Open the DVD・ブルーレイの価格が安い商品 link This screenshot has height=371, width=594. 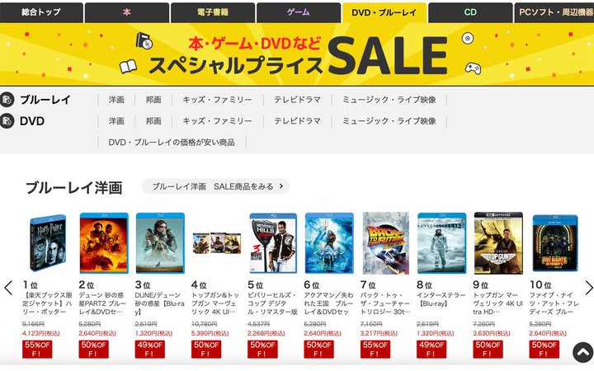coord(172,143)
